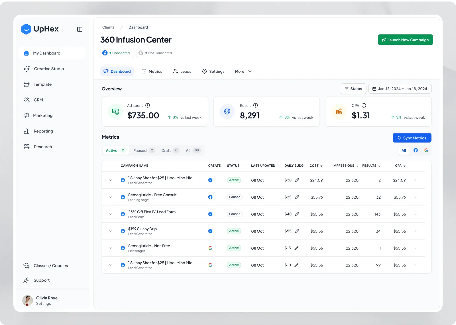Open My Dashboard in sidebar
This screenshot has height=325, width=456.
click(52, 53)
